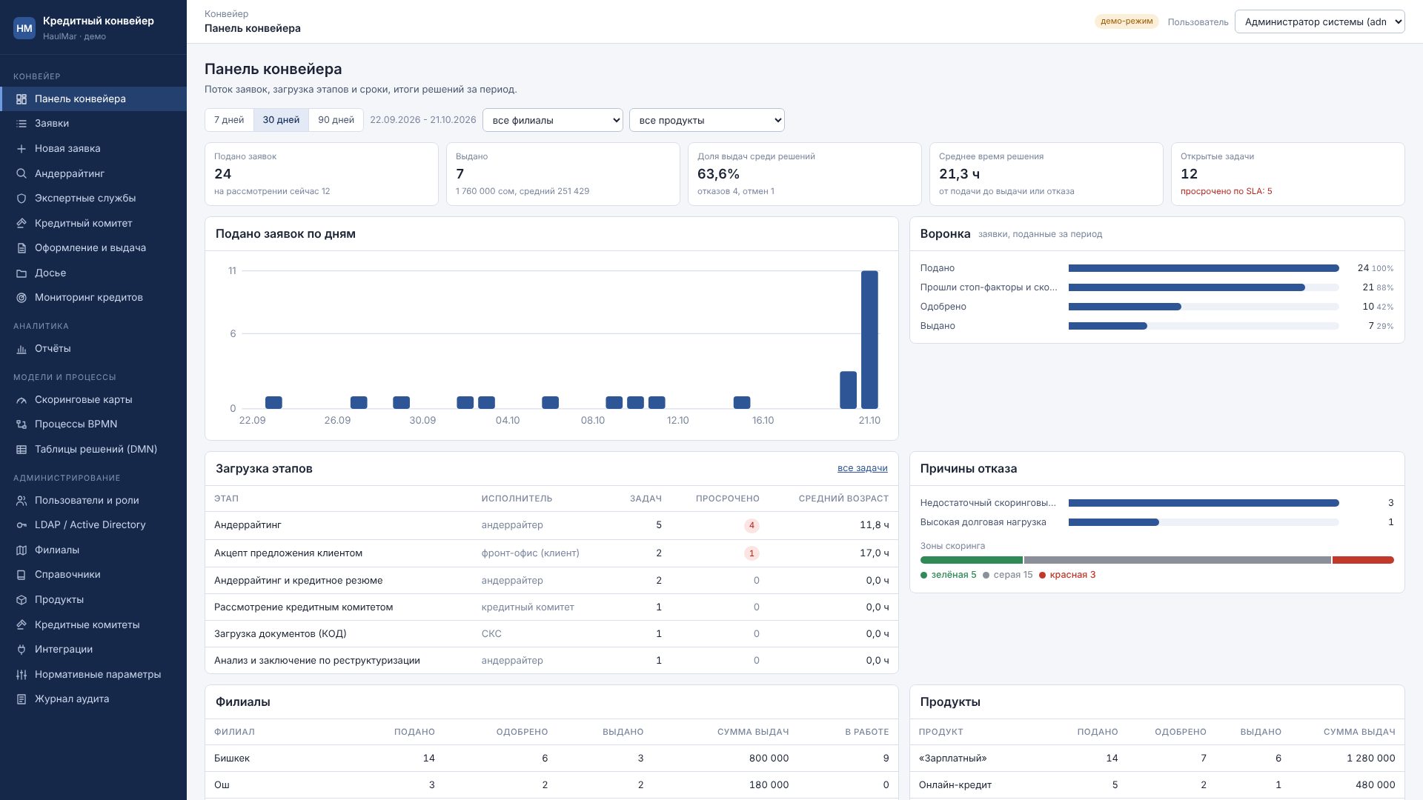The image size is (1423, 800).
Task: Open the все задачи link
Action: (863, 468)
